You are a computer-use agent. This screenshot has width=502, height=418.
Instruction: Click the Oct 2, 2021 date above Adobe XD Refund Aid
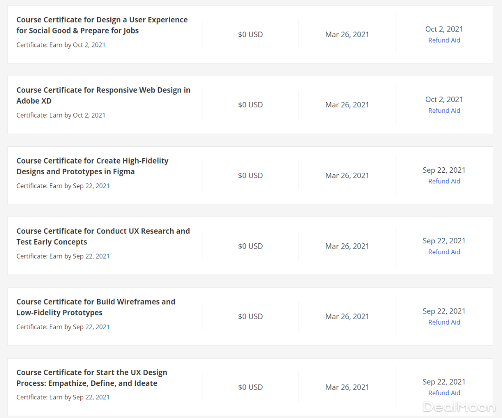(444, 99)
